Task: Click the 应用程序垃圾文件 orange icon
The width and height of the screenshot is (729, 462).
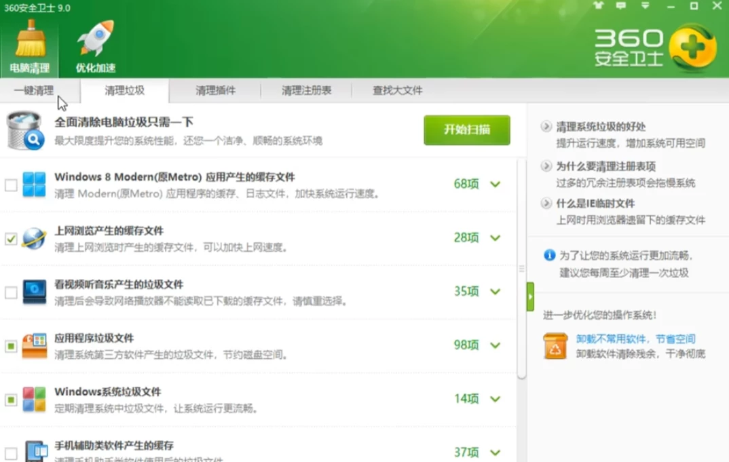Action: click(x=35, y=346)
